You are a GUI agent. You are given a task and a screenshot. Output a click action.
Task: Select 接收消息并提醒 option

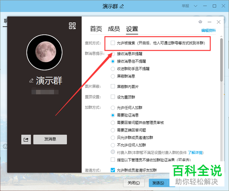(113, 53)
